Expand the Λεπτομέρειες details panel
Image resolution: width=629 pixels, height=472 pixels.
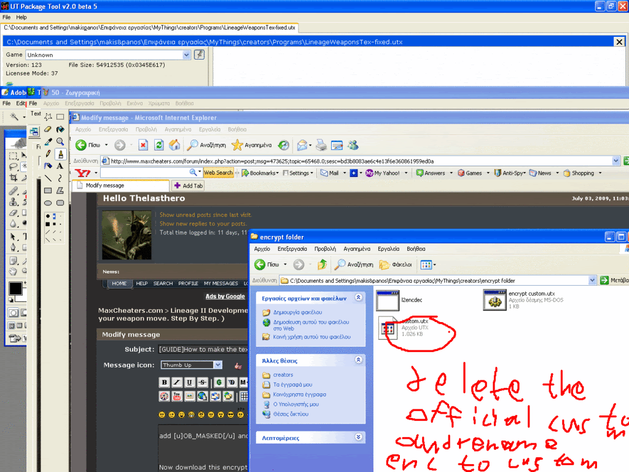pyautogui.click(x=359, y=438)
